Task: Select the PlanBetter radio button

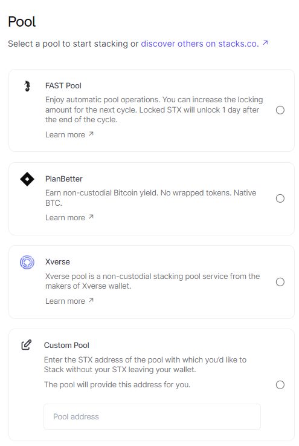Action: (x=280, y=198)
